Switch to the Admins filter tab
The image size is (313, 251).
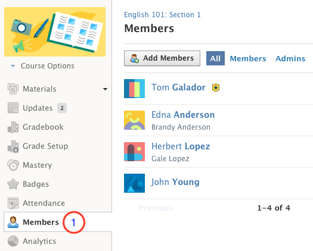coord(290,58)
